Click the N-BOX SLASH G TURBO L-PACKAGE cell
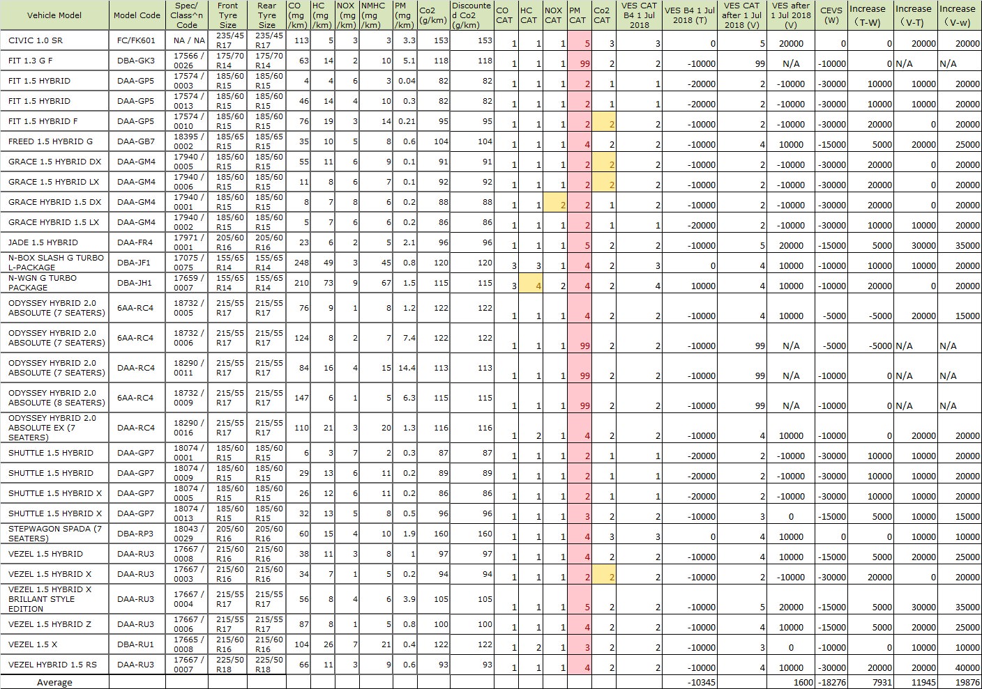This screenshot has width=982, height=689. pos(54,263)
